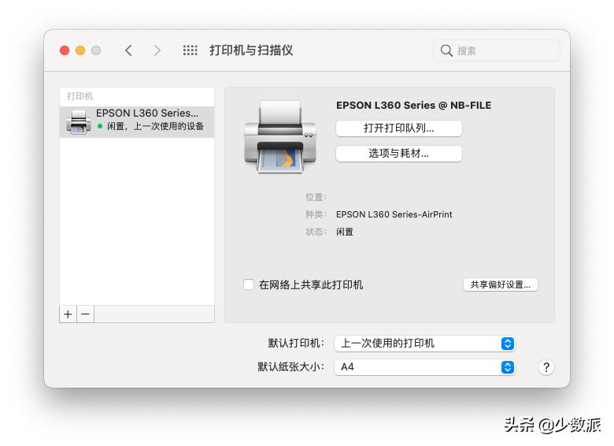
Task: Select EPSON L360 Series row in list
Action: pyautogui.click(x=137, y=121)
